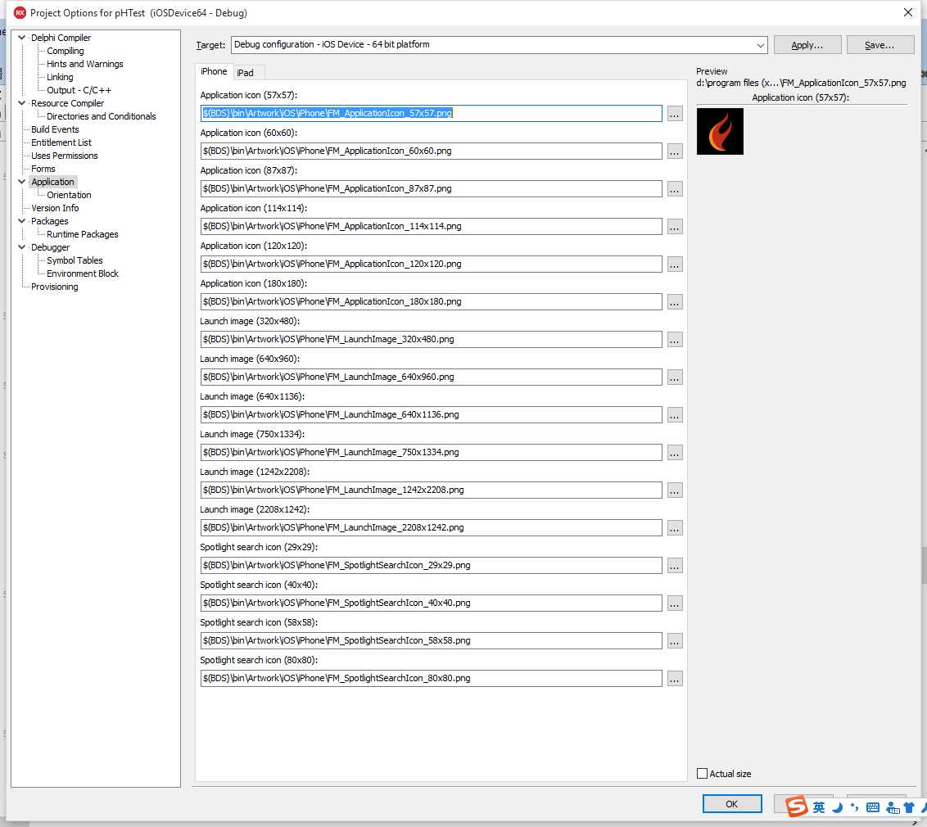Browse for Launch image 640x1136 file
Image resolution: width=927 pixels, height=827 pixels.
tap(675, 415)
